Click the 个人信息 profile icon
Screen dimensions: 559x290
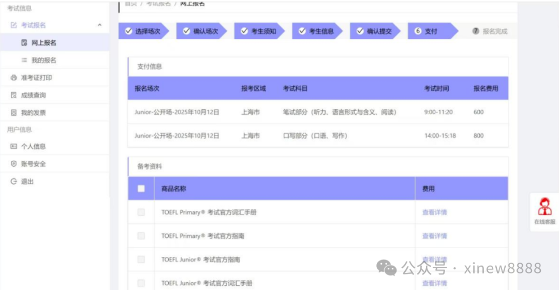[x=14, y=147]
